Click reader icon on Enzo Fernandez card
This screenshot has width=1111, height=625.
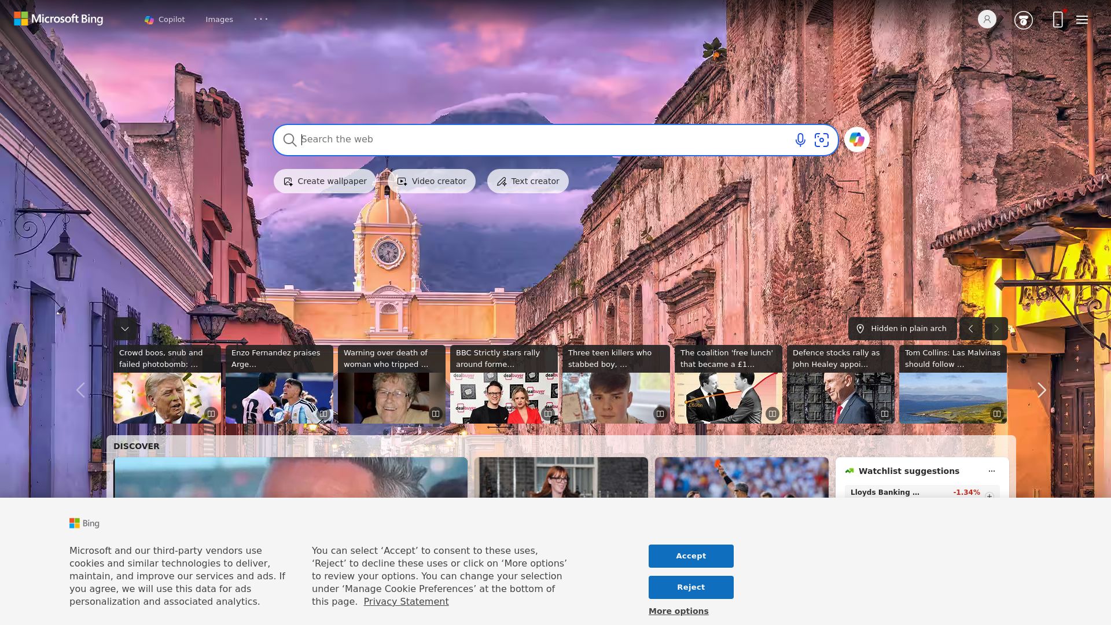(x=323, y=414)
